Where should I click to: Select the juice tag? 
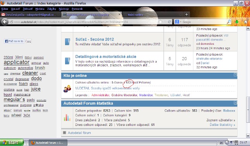(x=36, y=89)
